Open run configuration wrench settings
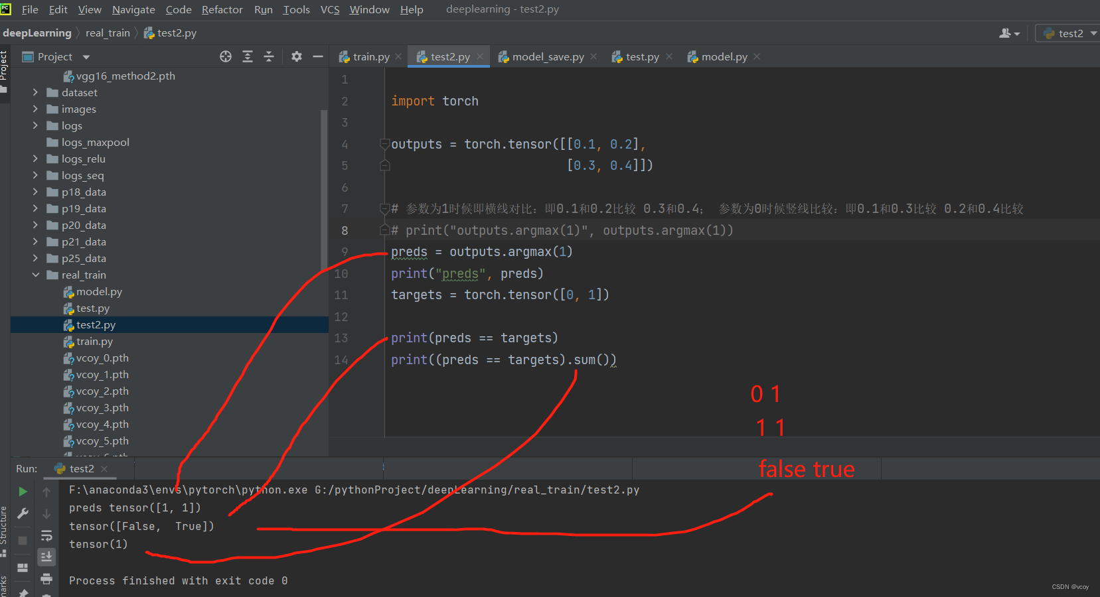 click(23, 513)
